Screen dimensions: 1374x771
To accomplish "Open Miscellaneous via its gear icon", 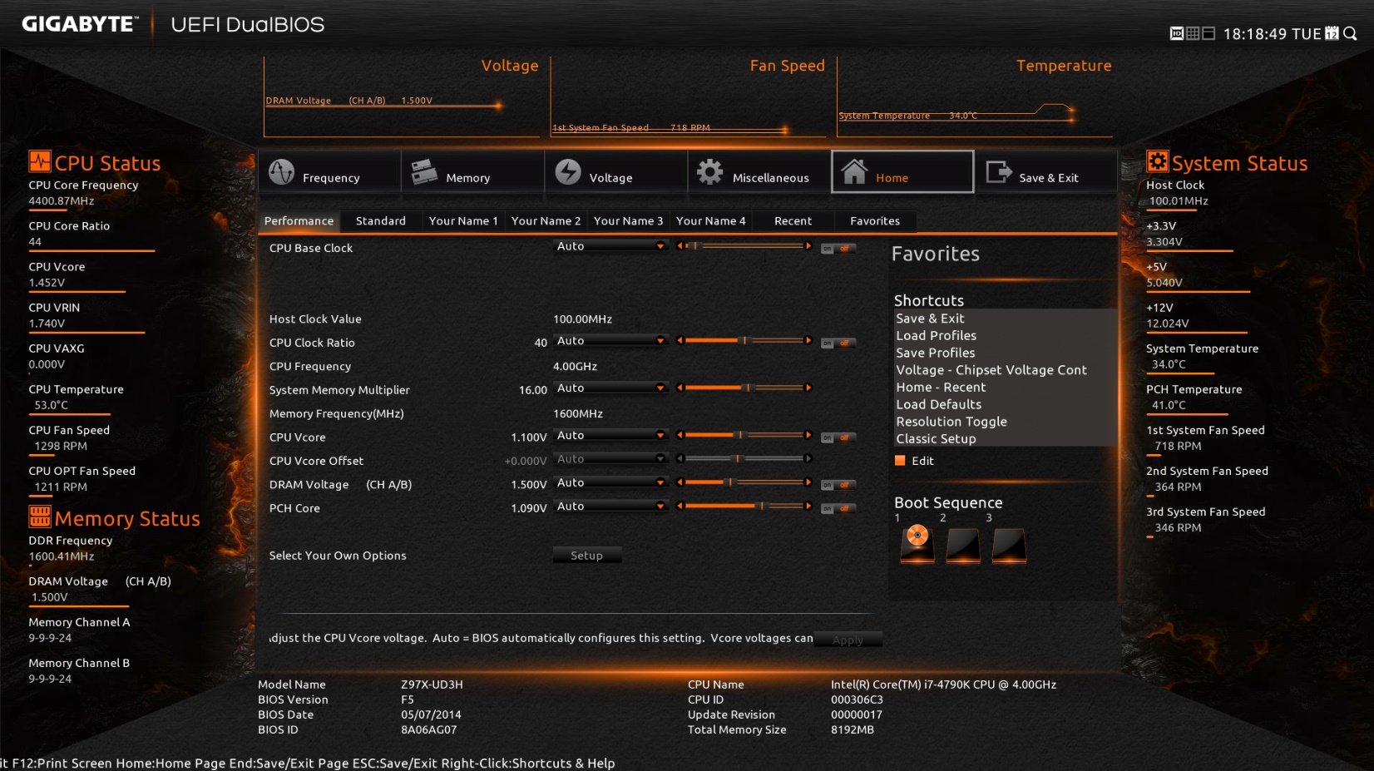I will pos(709,171).
